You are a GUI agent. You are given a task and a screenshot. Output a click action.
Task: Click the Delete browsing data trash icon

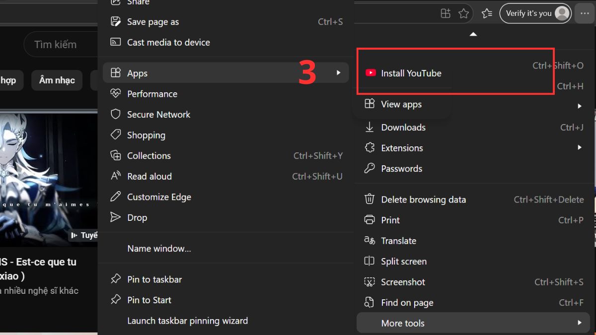coord(369,199)
